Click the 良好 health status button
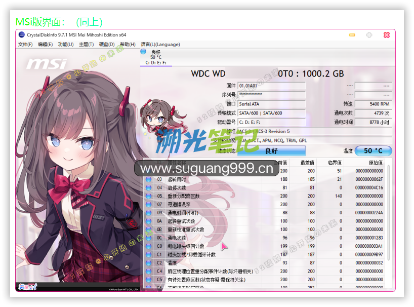 [271, 151]
